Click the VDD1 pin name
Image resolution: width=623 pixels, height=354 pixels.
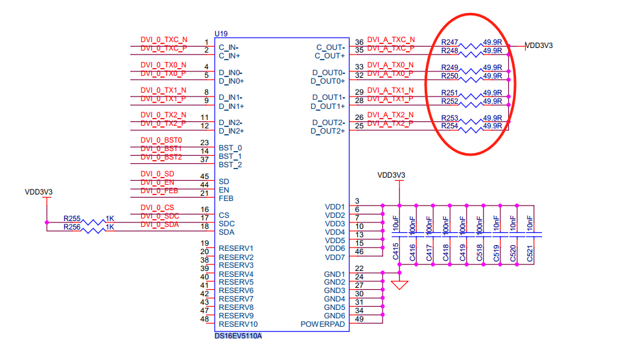pos(335,207)
